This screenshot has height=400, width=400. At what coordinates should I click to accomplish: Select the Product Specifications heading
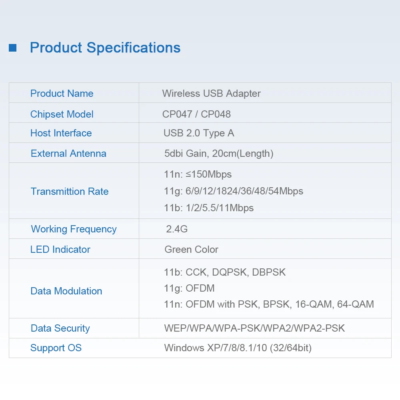(x=105, y=48)
